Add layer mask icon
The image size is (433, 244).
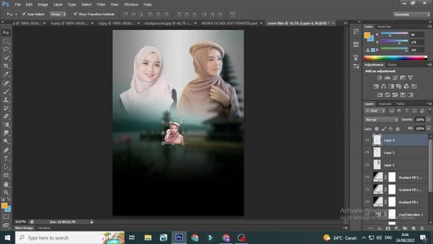tap(388, 228)
